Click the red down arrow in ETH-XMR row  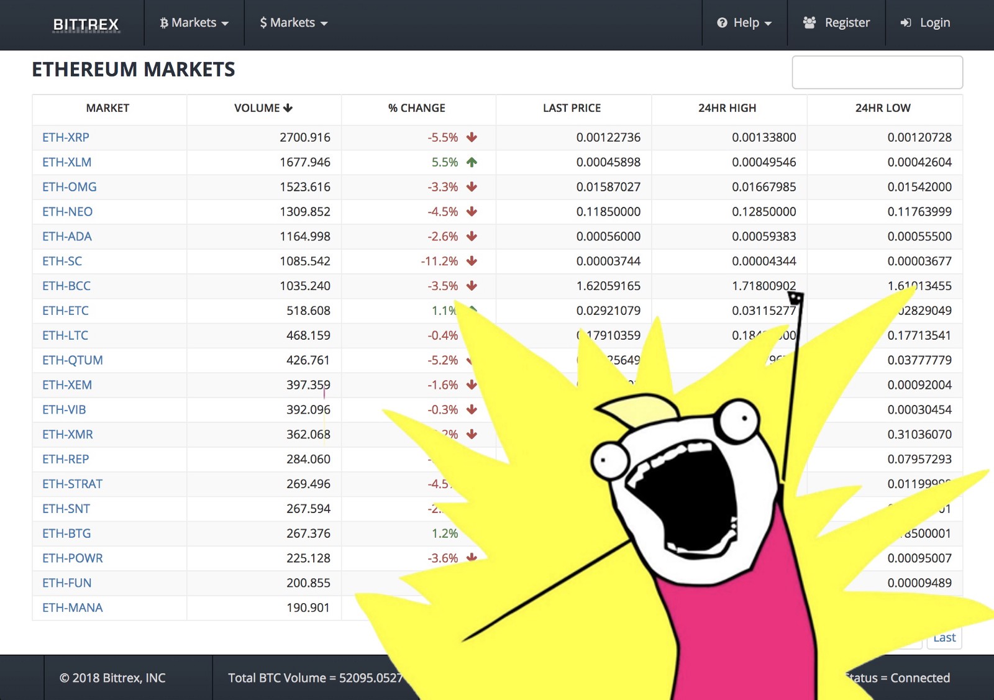click(472, 435)
